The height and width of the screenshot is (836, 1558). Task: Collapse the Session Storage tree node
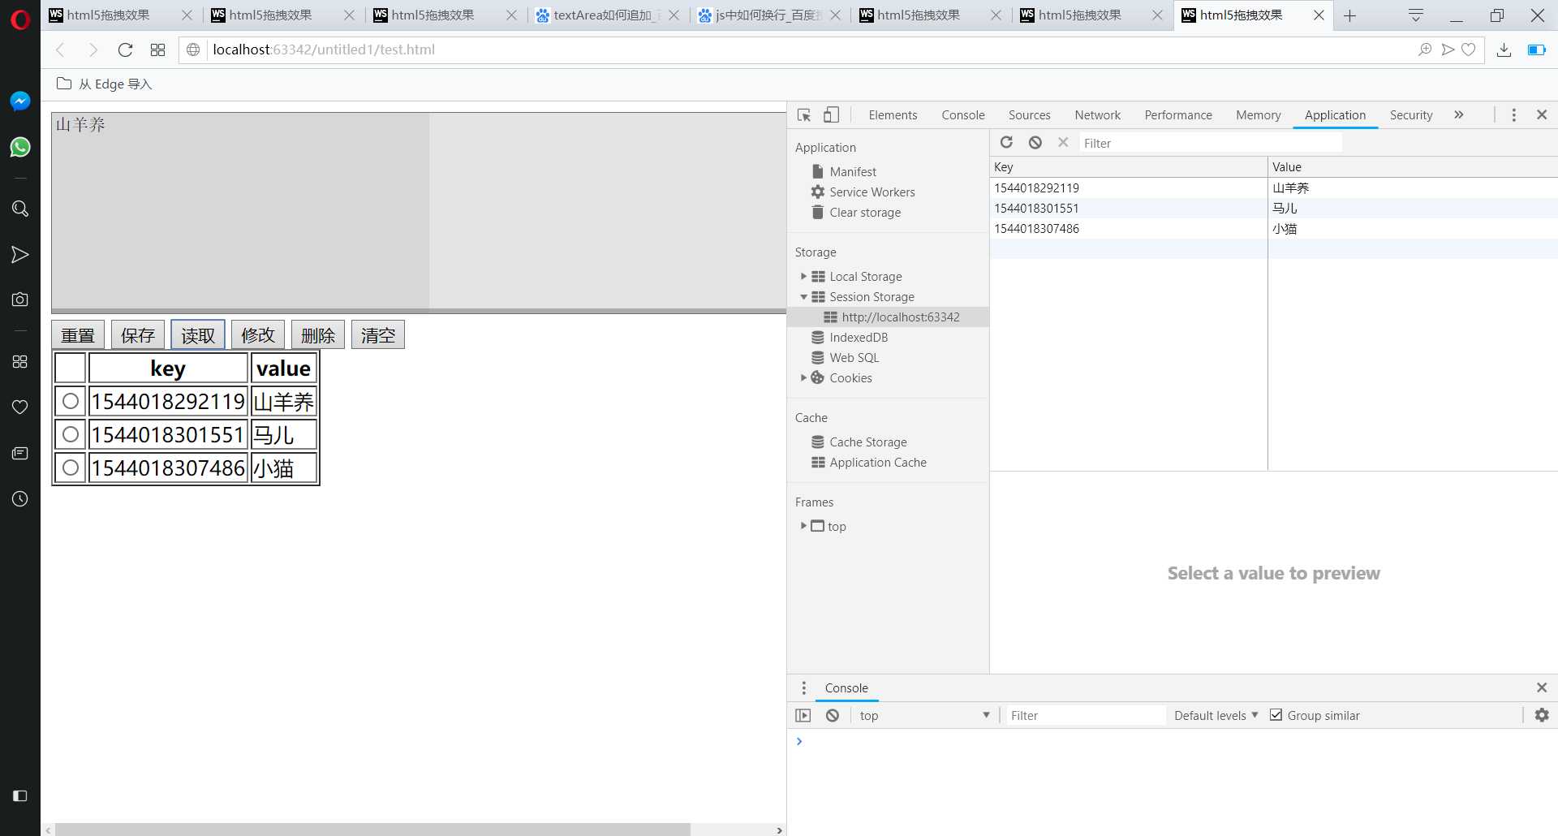coord(803,297)
